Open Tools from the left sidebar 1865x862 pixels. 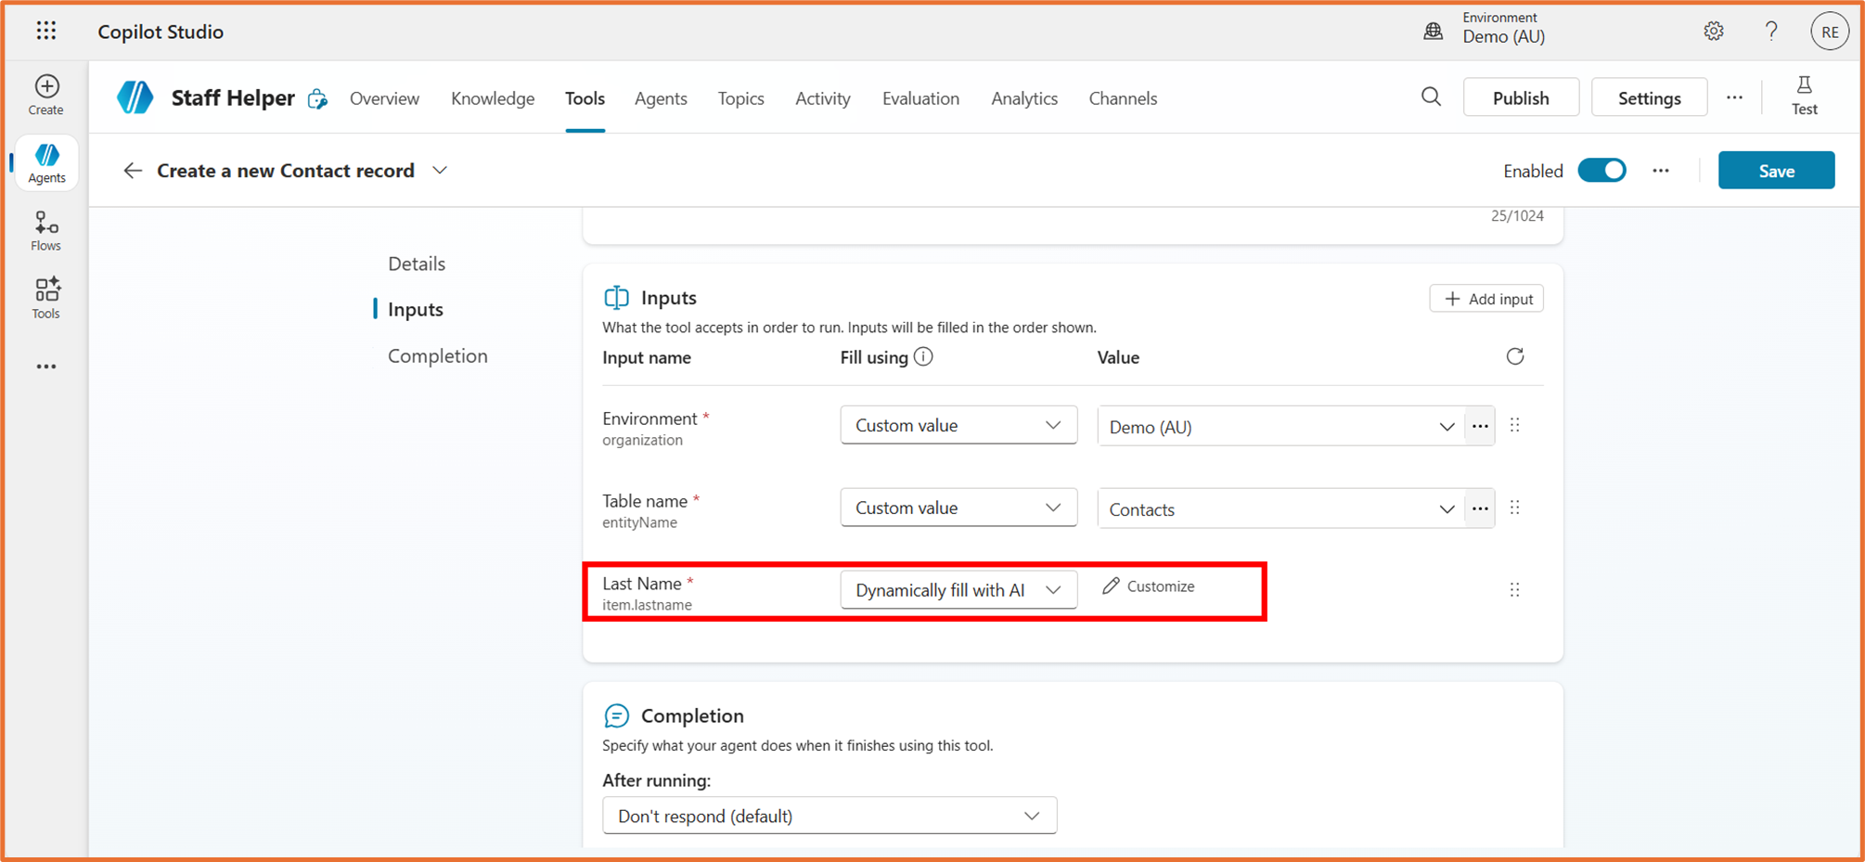(46, 298)
